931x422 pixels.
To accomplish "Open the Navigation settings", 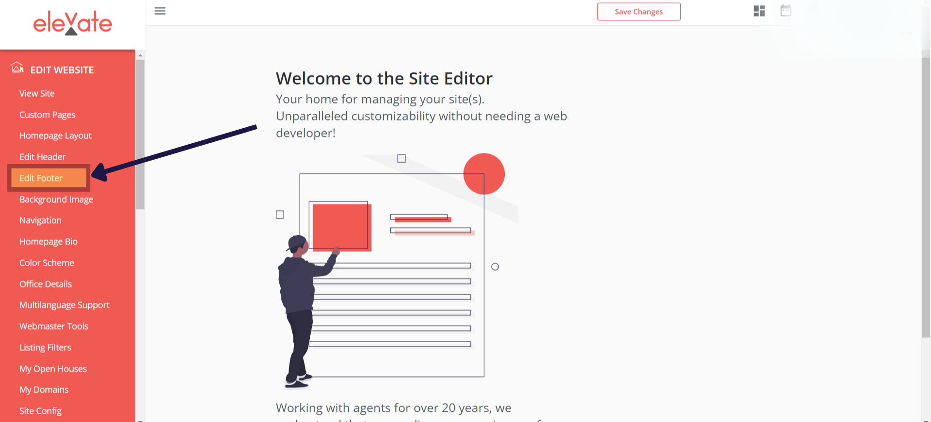I will coord(40,220).
